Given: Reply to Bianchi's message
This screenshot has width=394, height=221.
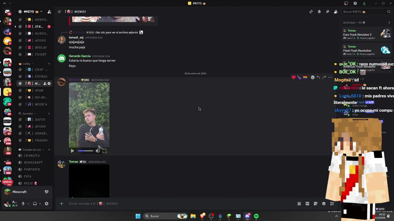Looking at the screenshot, I should coord(318,77).
